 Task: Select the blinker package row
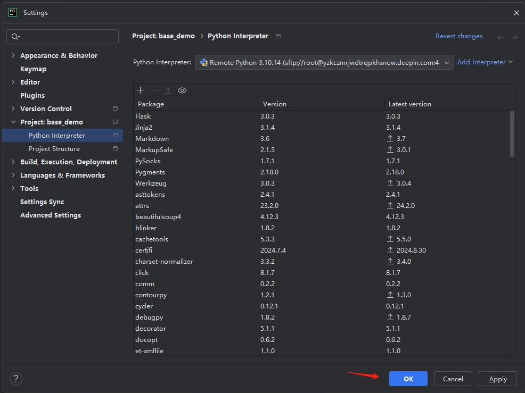click(x=322, y=228)
